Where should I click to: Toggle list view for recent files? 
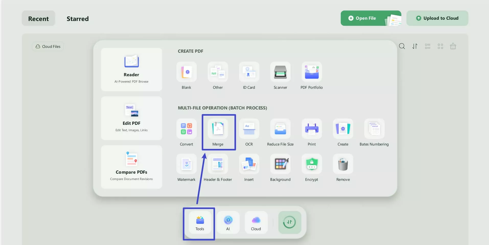point(427,46)
